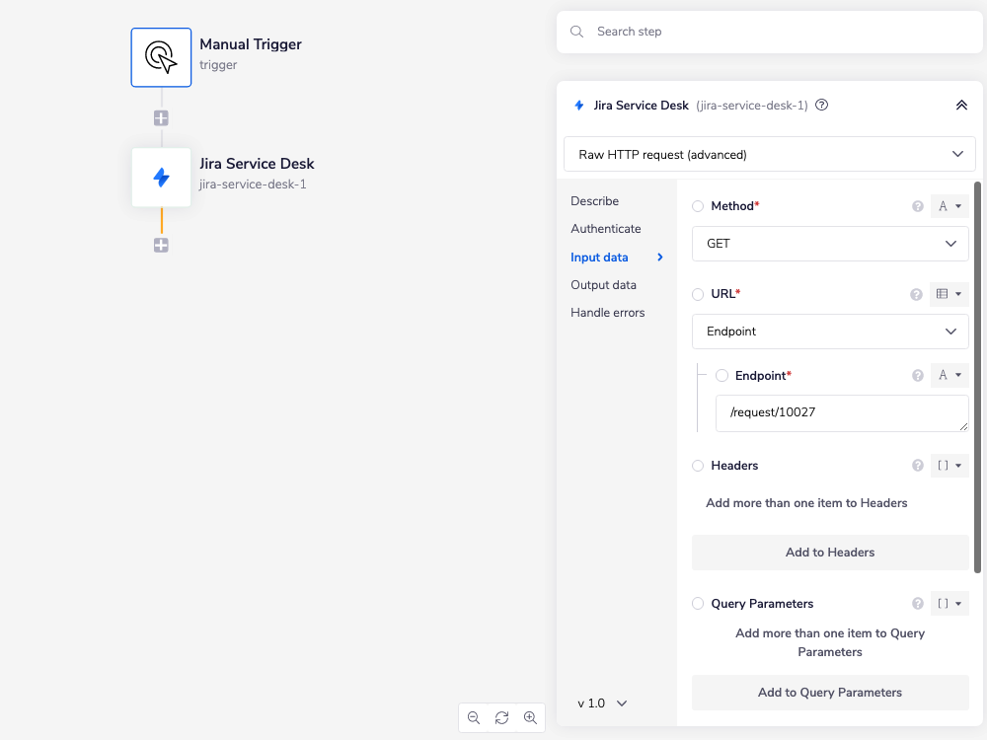Click the Jira Service Desk lightning bolt icon
This screenshot has width=987, height=740.
tap(161, 178)
